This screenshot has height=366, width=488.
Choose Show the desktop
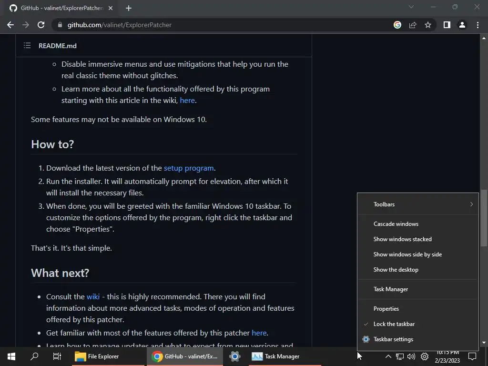tap(417, 270)
